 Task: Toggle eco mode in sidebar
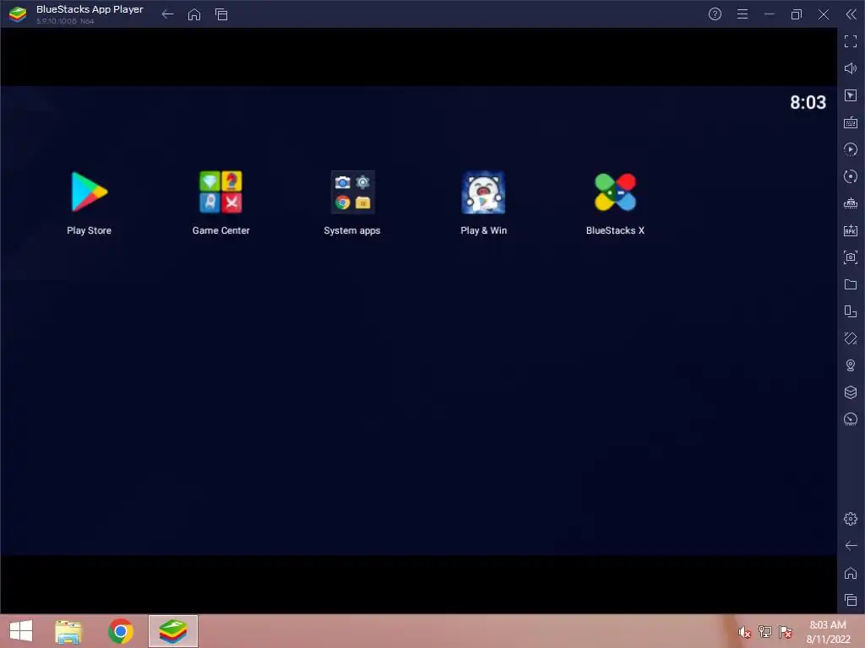851,419
